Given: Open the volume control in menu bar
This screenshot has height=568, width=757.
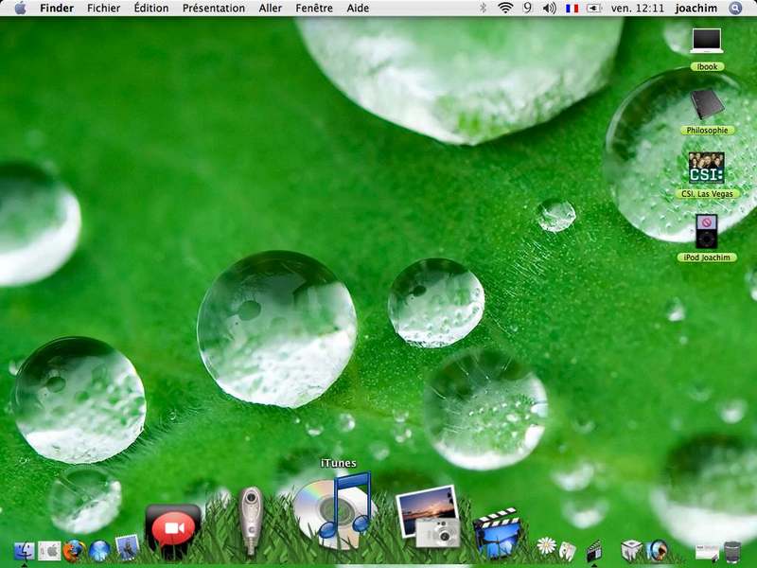Looking at the screenshot, I should [x=549, y=8].
